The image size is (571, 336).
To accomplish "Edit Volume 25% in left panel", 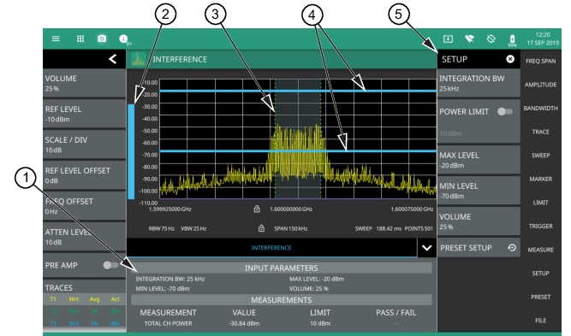I will tap(85, 83).
